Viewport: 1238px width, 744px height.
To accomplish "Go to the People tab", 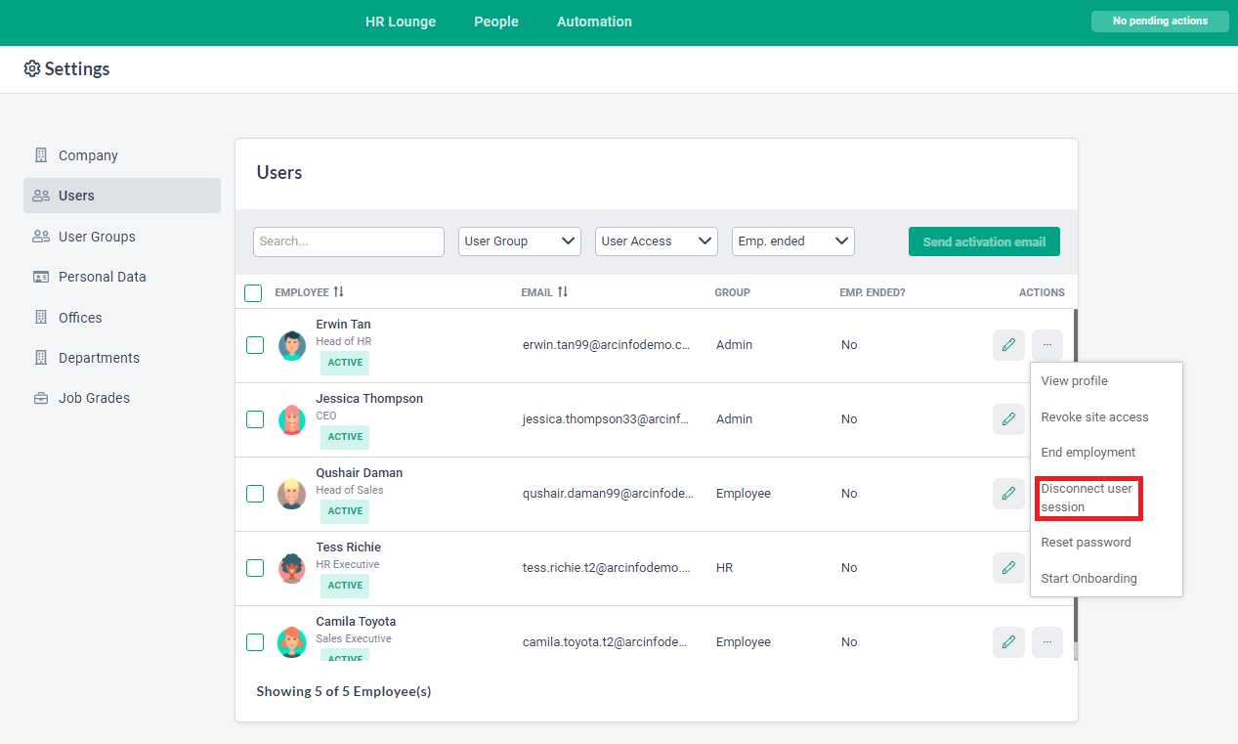I will point(496,22).
